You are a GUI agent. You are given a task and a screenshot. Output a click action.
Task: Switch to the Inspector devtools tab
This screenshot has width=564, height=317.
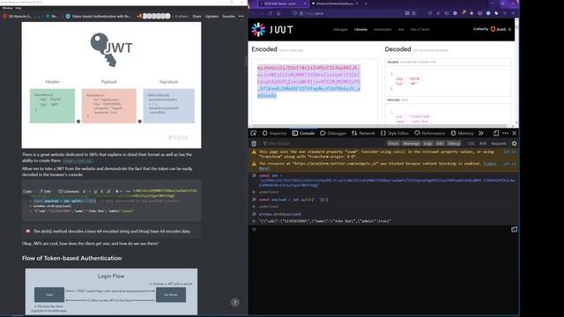click(274, 133)
